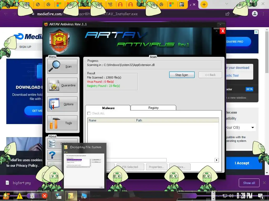The height and width of the screenshot is (201, 269).
Task: Open the browser profile avatar icon
Action: click(x=255, y=14)
